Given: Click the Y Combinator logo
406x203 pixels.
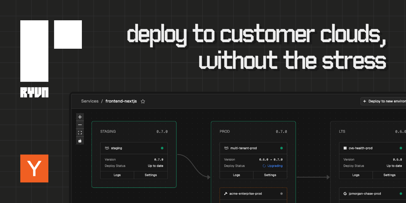Looking at the screenshot, I should pyautogui.click(x=34, y=168).
